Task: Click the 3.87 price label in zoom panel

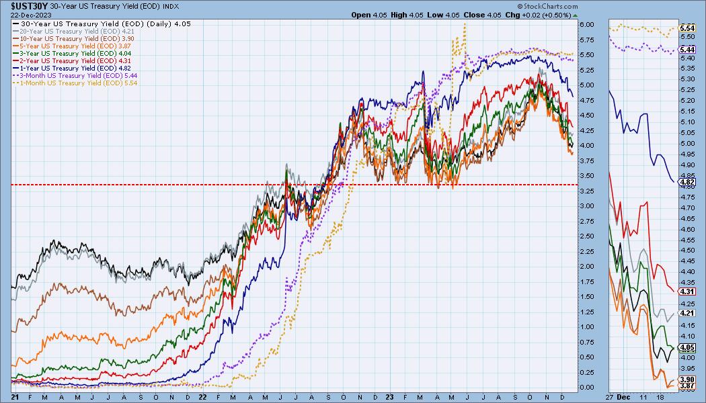Action: click(x=688, y=386)
